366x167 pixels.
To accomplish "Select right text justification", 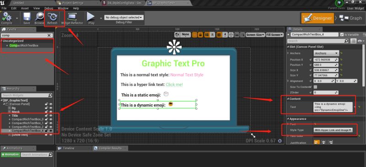I will 330,142.
